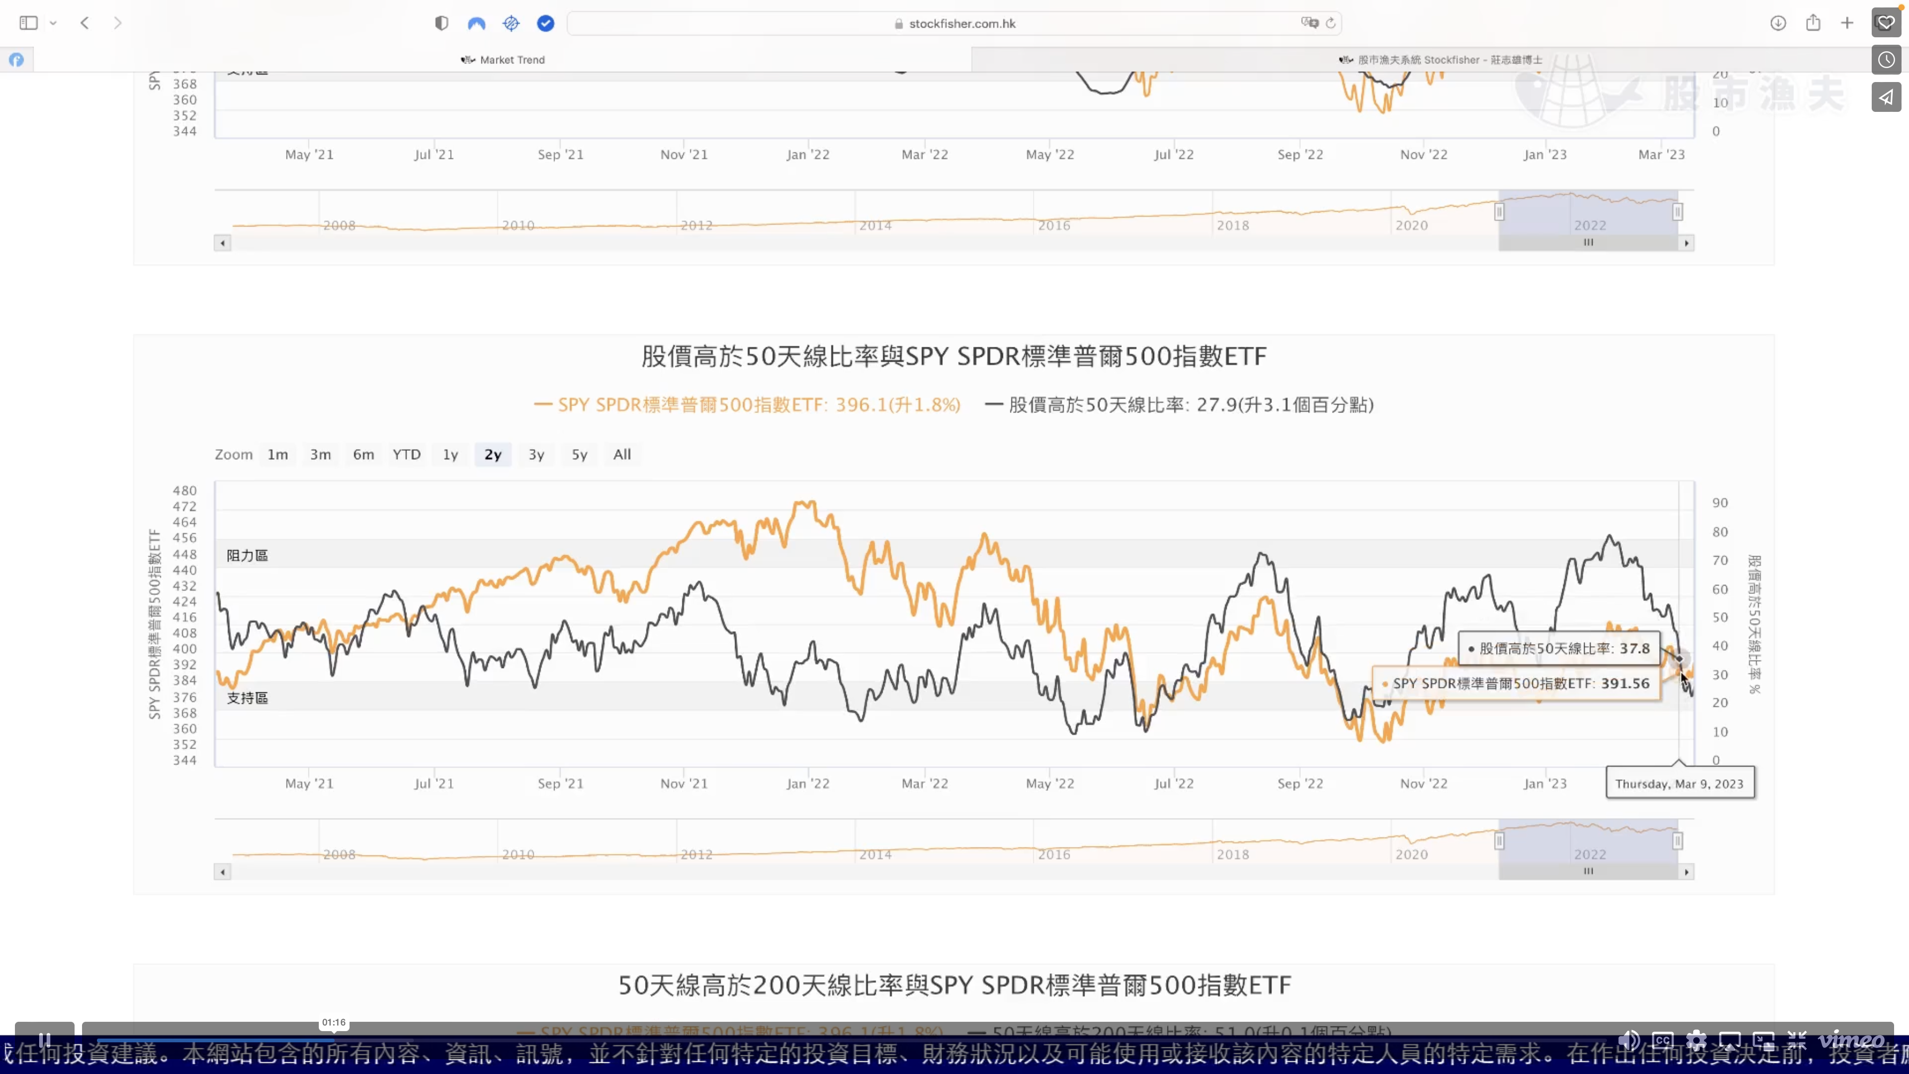
Task: Select the 1y zoom range
Action: click(x=451, y=454)
